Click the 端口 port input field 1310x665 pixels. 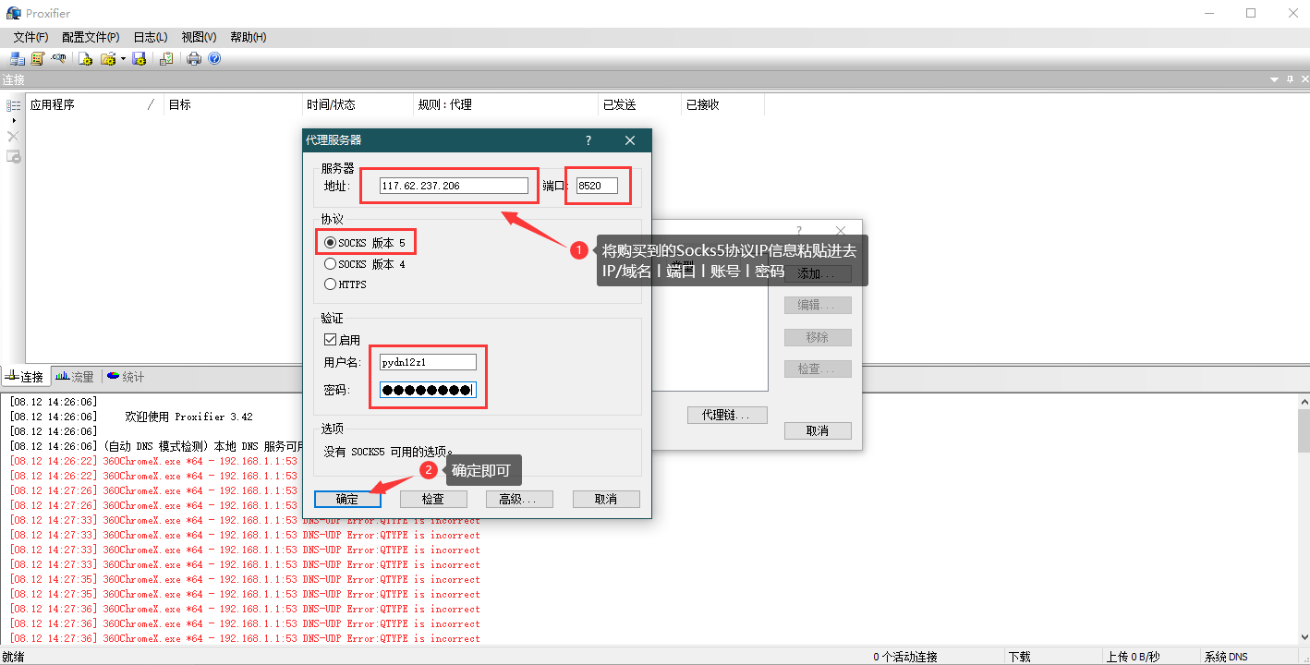[x=597, y=186]
